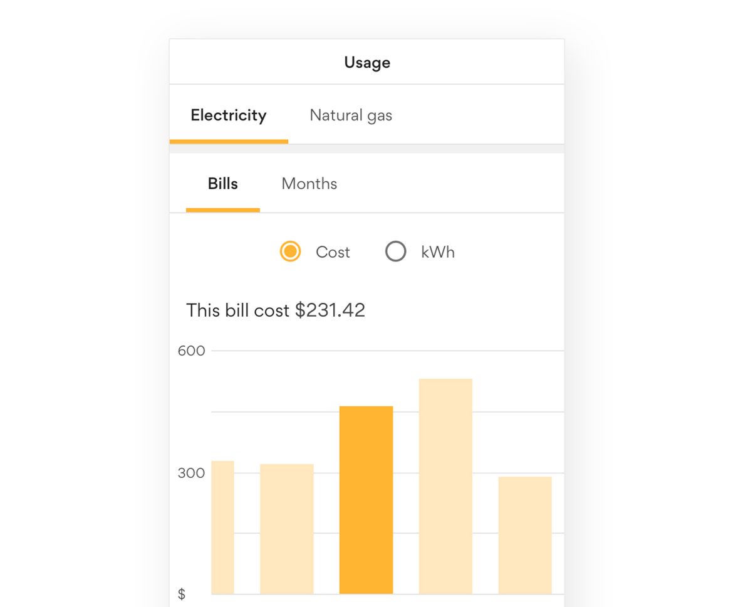Click the dollar sign axis label
This screenshot has height=607, width=733.
coord(182,594)
